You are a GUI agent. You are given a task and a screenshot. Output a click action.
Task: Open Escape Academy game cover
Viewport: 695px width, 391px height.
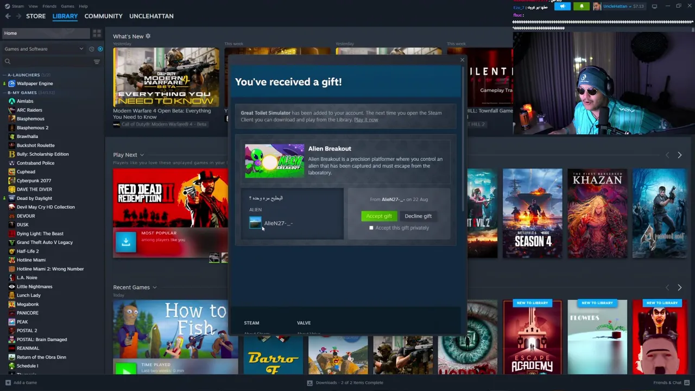pos(532,337)
